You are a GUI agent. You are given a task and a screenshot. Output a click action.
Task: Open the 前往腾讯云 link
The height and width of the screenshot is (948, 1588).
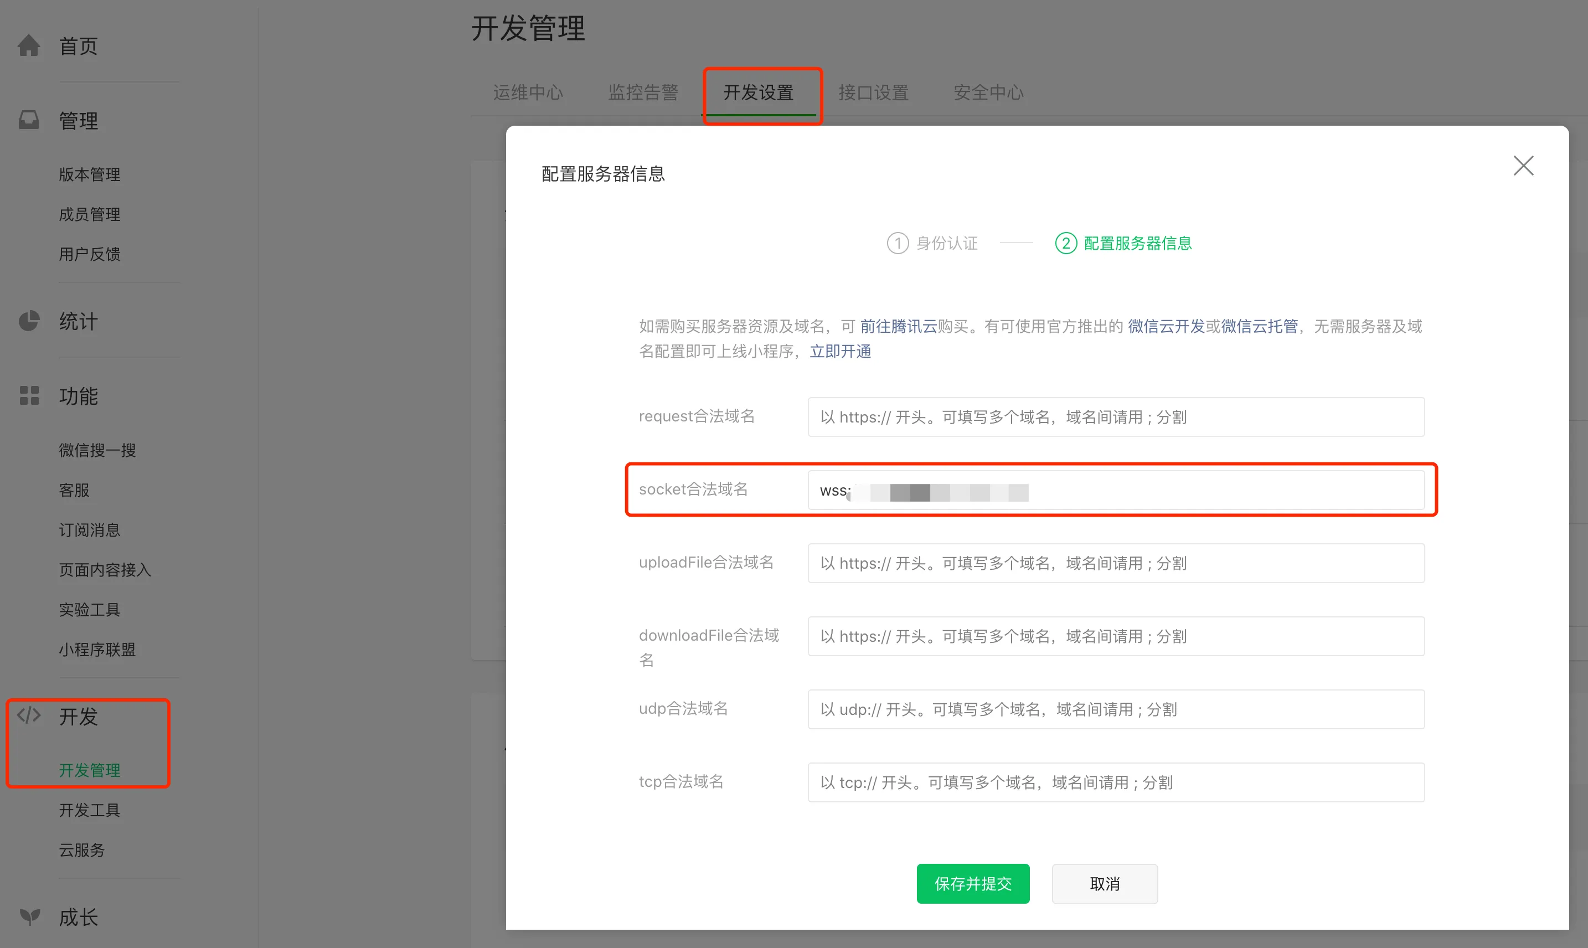tap(897, 327)
